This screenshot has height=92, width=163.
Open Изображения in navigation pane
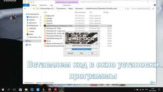(x=33, y=26)
